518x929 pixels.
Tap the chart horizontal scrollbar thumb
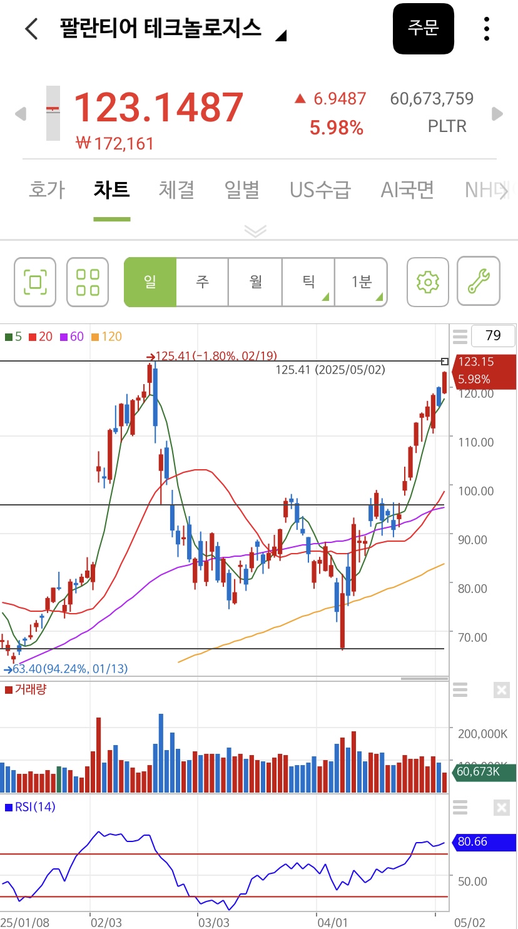coord(424,678)
